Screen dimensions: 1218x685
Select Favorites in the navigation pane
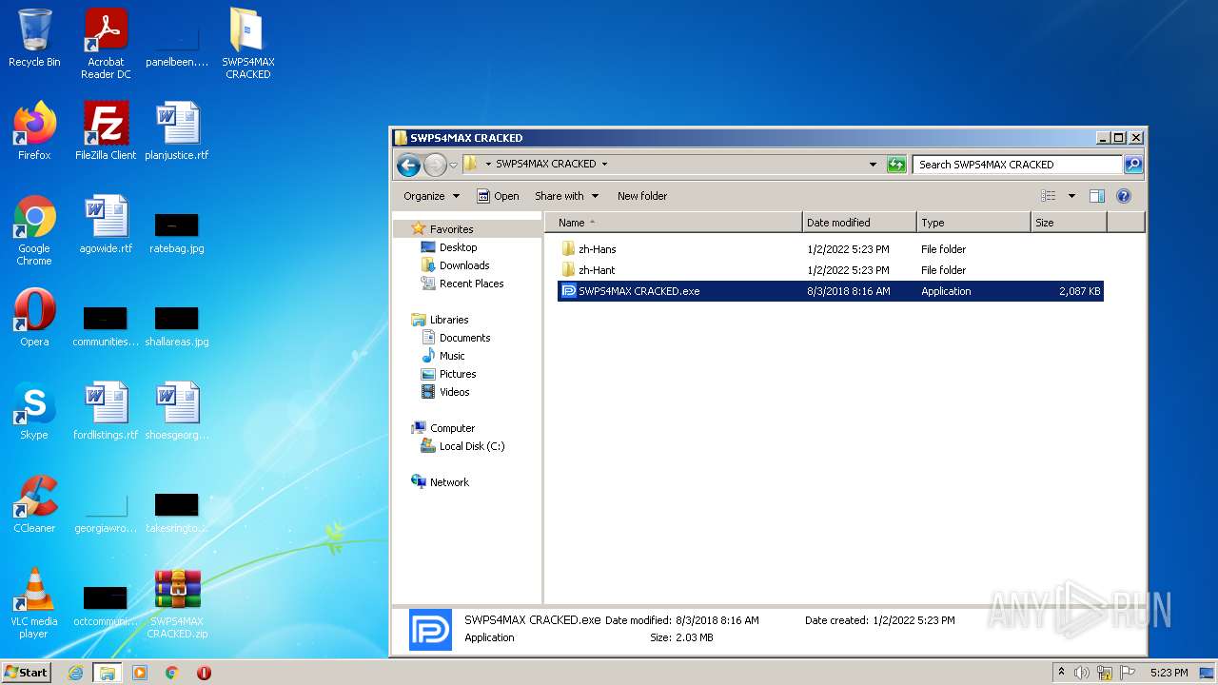(x=451, y=229)
